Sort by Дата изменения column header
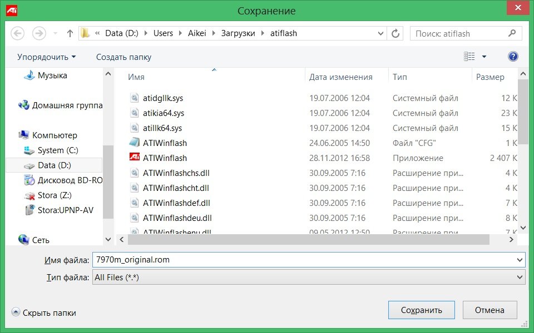534x333 pixels. [341, 77]
